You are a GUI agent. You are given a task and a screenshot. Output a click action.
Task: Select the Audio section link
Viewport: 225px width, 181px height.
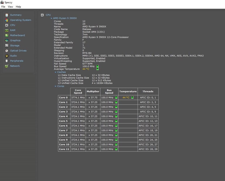(13, 56)
